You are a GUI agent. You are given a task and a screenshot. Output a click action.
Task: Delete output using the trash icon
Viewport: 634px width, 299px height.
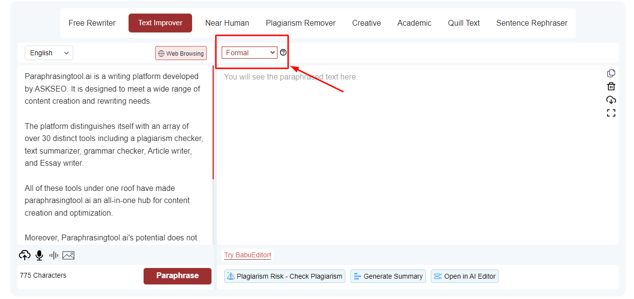click(x=611, y=86)
